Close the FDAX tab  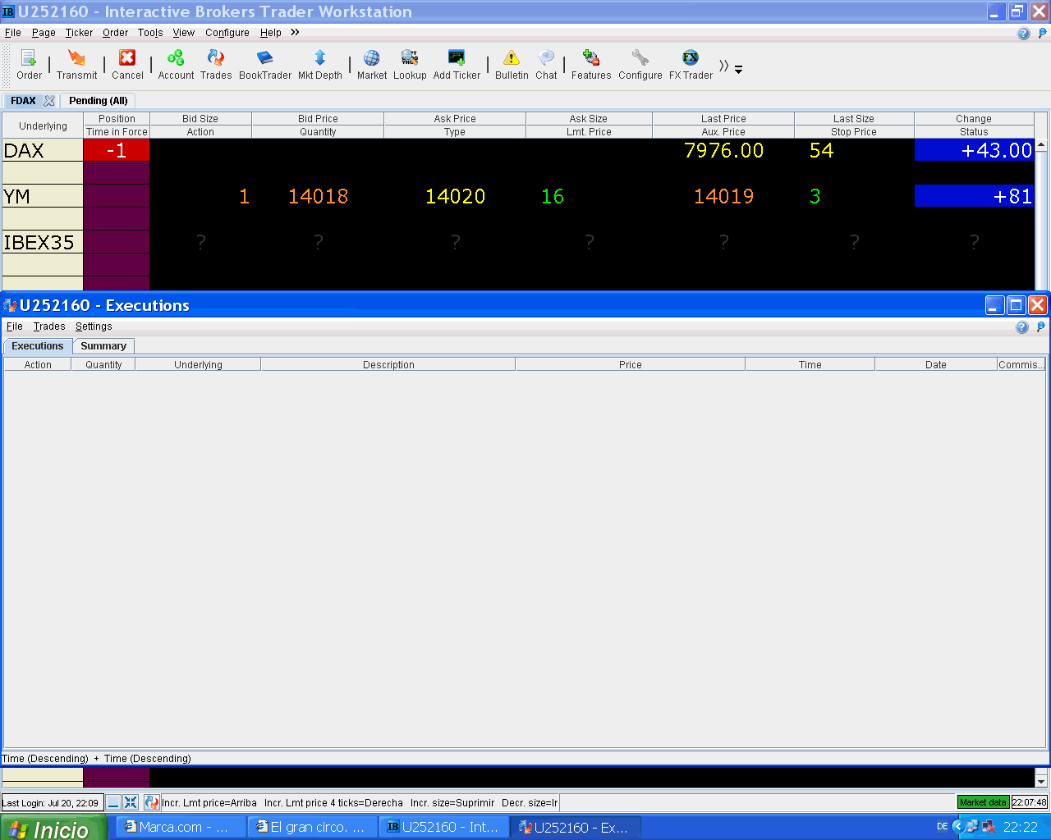pyautogui.click(x=49, y=101)
